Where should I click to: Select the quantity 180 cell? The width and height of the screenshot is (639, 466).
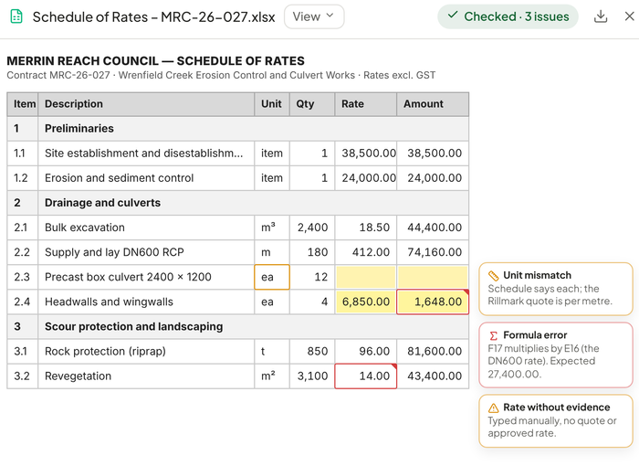pos(312,252)
